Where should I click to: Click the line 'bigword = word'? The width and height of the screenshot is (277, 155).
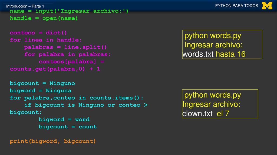pyautogui.click(x=64, y=119)
